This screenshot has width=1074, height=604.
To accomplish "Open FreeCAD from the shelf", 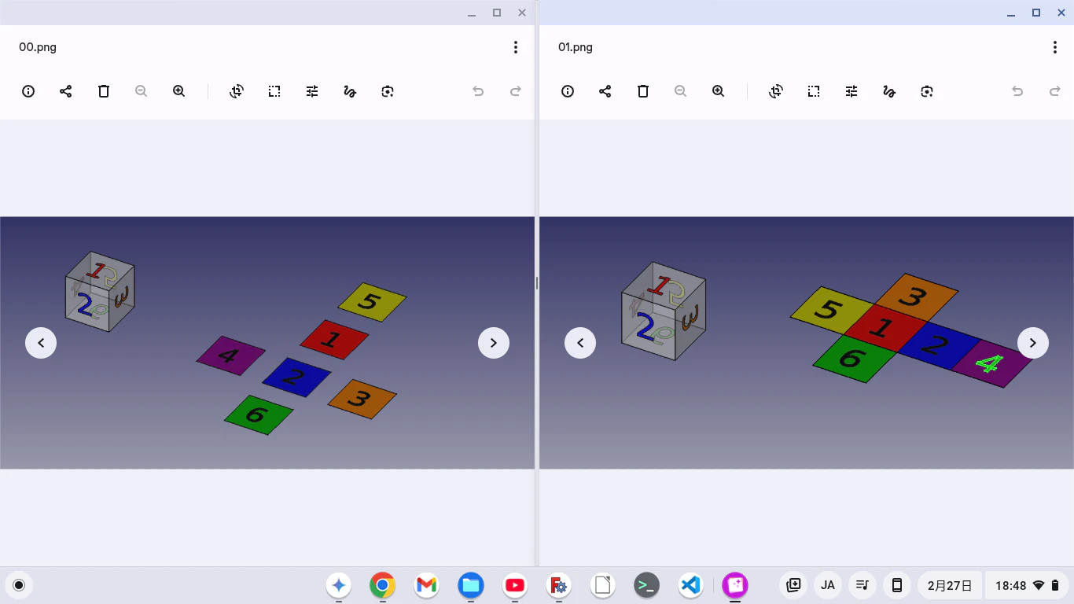I will tap(559, 585).
